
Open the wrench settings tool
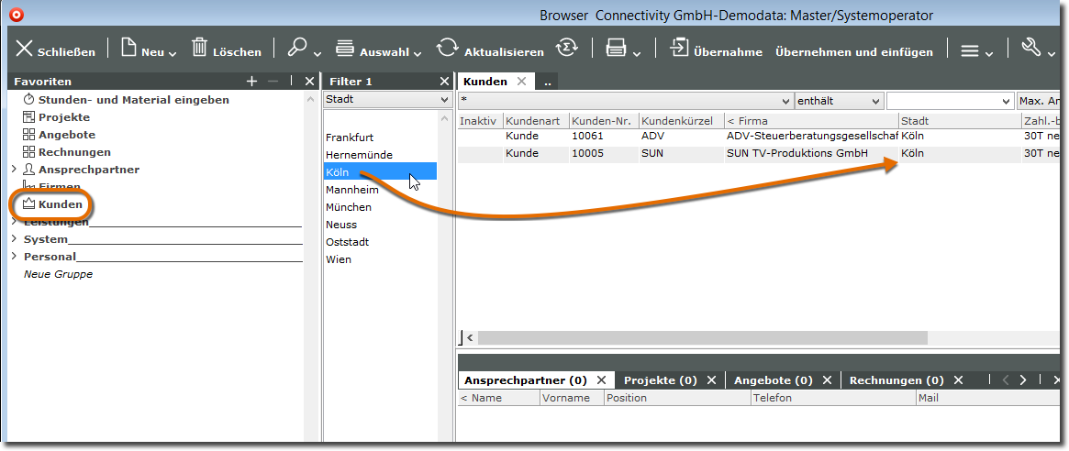coord(1030,49)
